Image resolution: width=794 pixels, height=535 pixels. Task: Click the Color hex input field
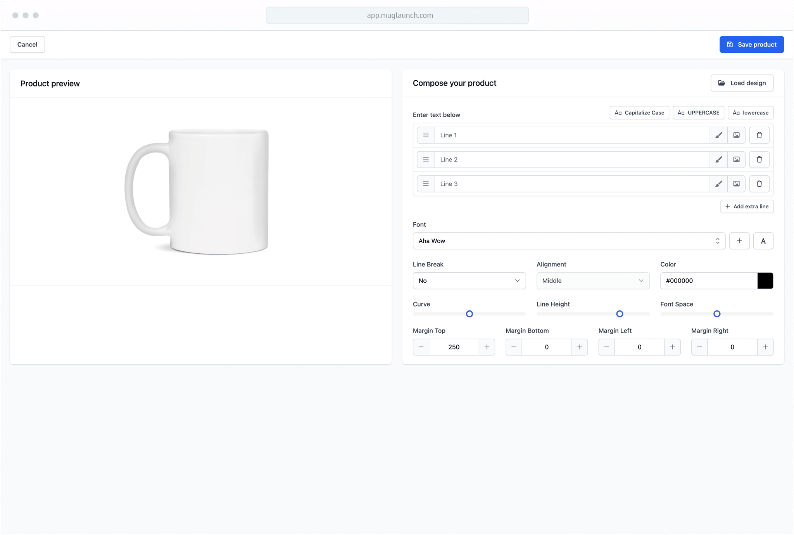coord(709,280)
